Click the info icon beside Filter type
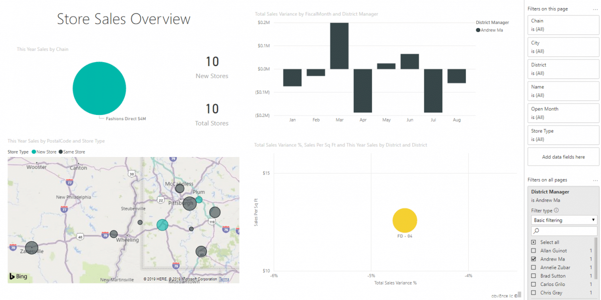This screenshot has height=300, width=601. coord(556,210)
